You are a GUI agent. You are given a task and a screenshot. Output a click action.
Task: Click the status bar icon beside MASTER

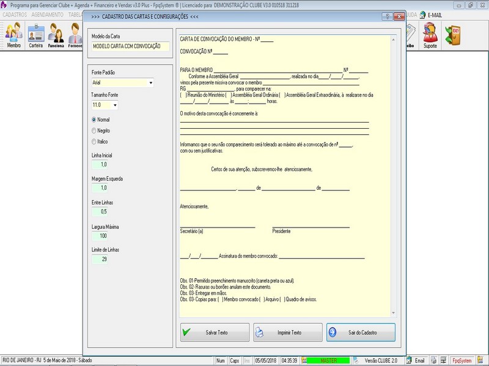304,361
